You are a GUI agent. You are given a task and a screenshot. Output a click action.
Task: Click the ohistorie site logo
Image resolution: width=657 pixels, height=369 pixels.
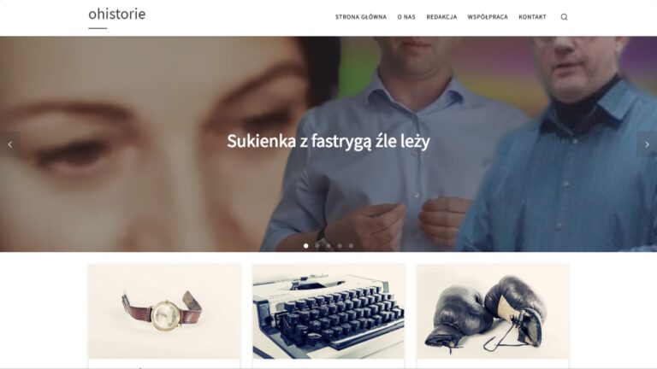pyautogui.click(x=117, y=14)
